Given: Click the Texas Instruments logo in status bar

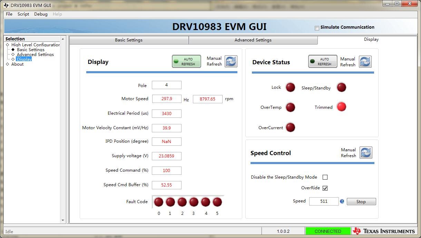Looking at the screenshot, I should (384, 231).
